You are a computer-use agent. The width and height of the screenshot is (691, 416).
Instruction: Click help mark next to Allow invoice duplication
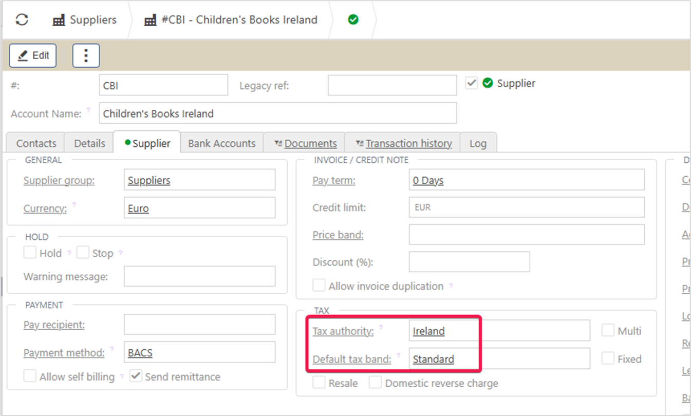[x=451, y=286]
